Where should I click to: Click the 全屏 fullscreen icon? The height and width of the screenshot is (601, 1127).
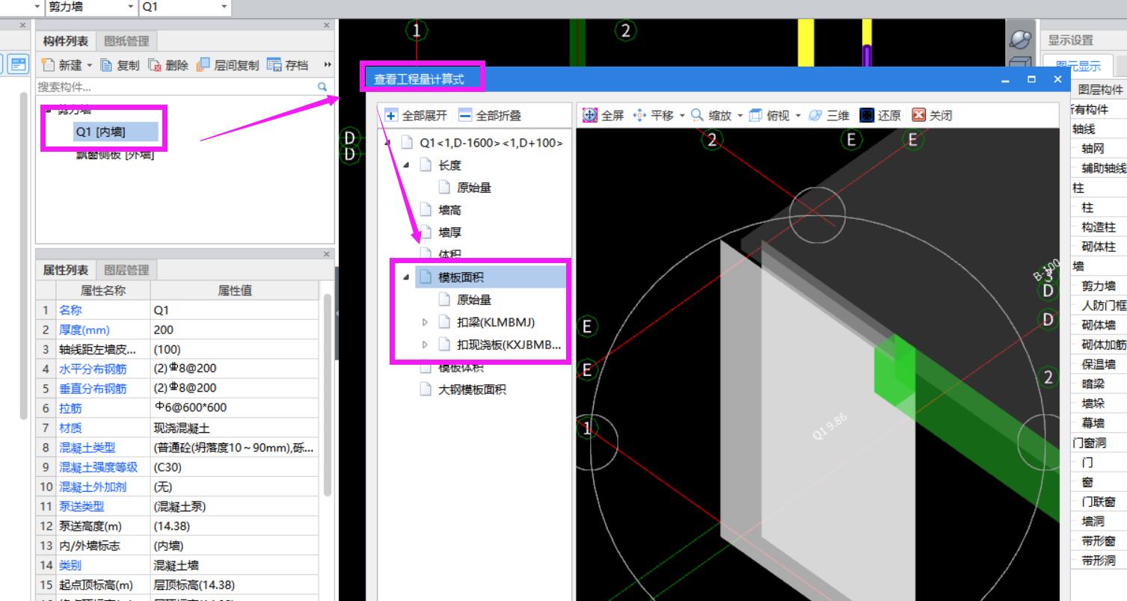589,115
